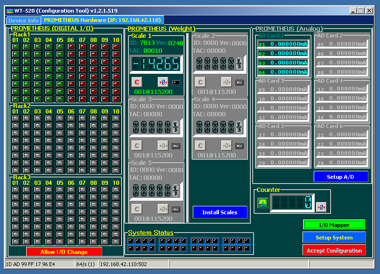
Task: Click the red C button in Scale 1
Action: pos(137,82)
